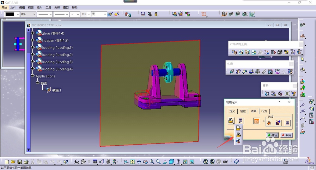Save using the floppy disk icon

(x=20, y=162)
